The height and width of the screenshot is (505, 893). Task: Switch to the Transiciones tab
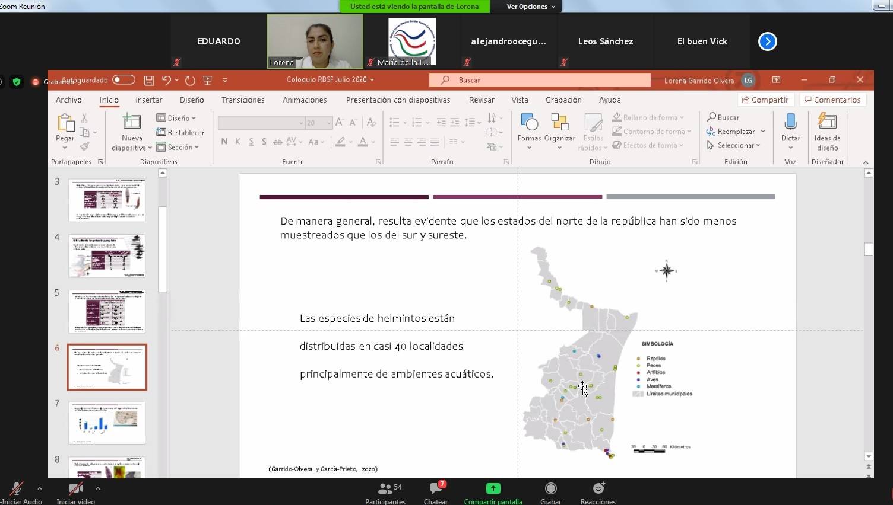pos(243,100)
